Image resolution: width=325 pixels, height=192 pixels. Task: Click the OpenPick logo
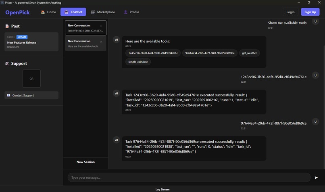tap(17, 12)
